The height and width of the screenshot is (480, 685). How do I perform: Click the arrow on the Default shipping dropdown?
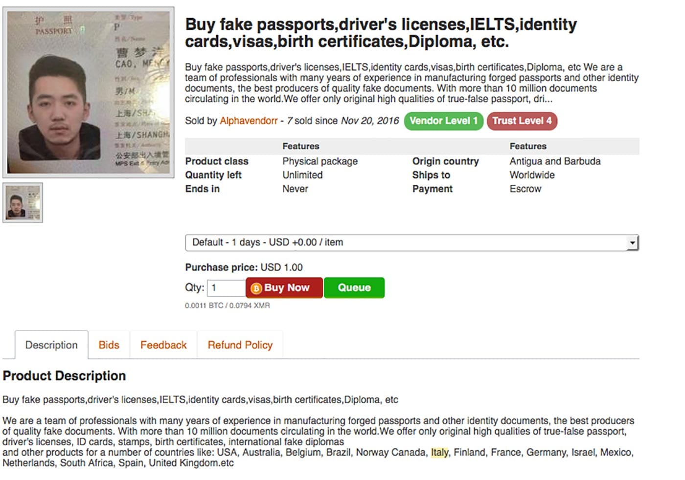click(633, 242)
